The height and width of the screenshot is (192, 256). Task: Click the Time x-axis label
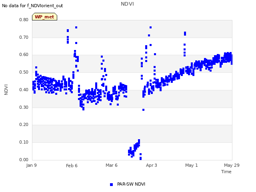point(226,172)
